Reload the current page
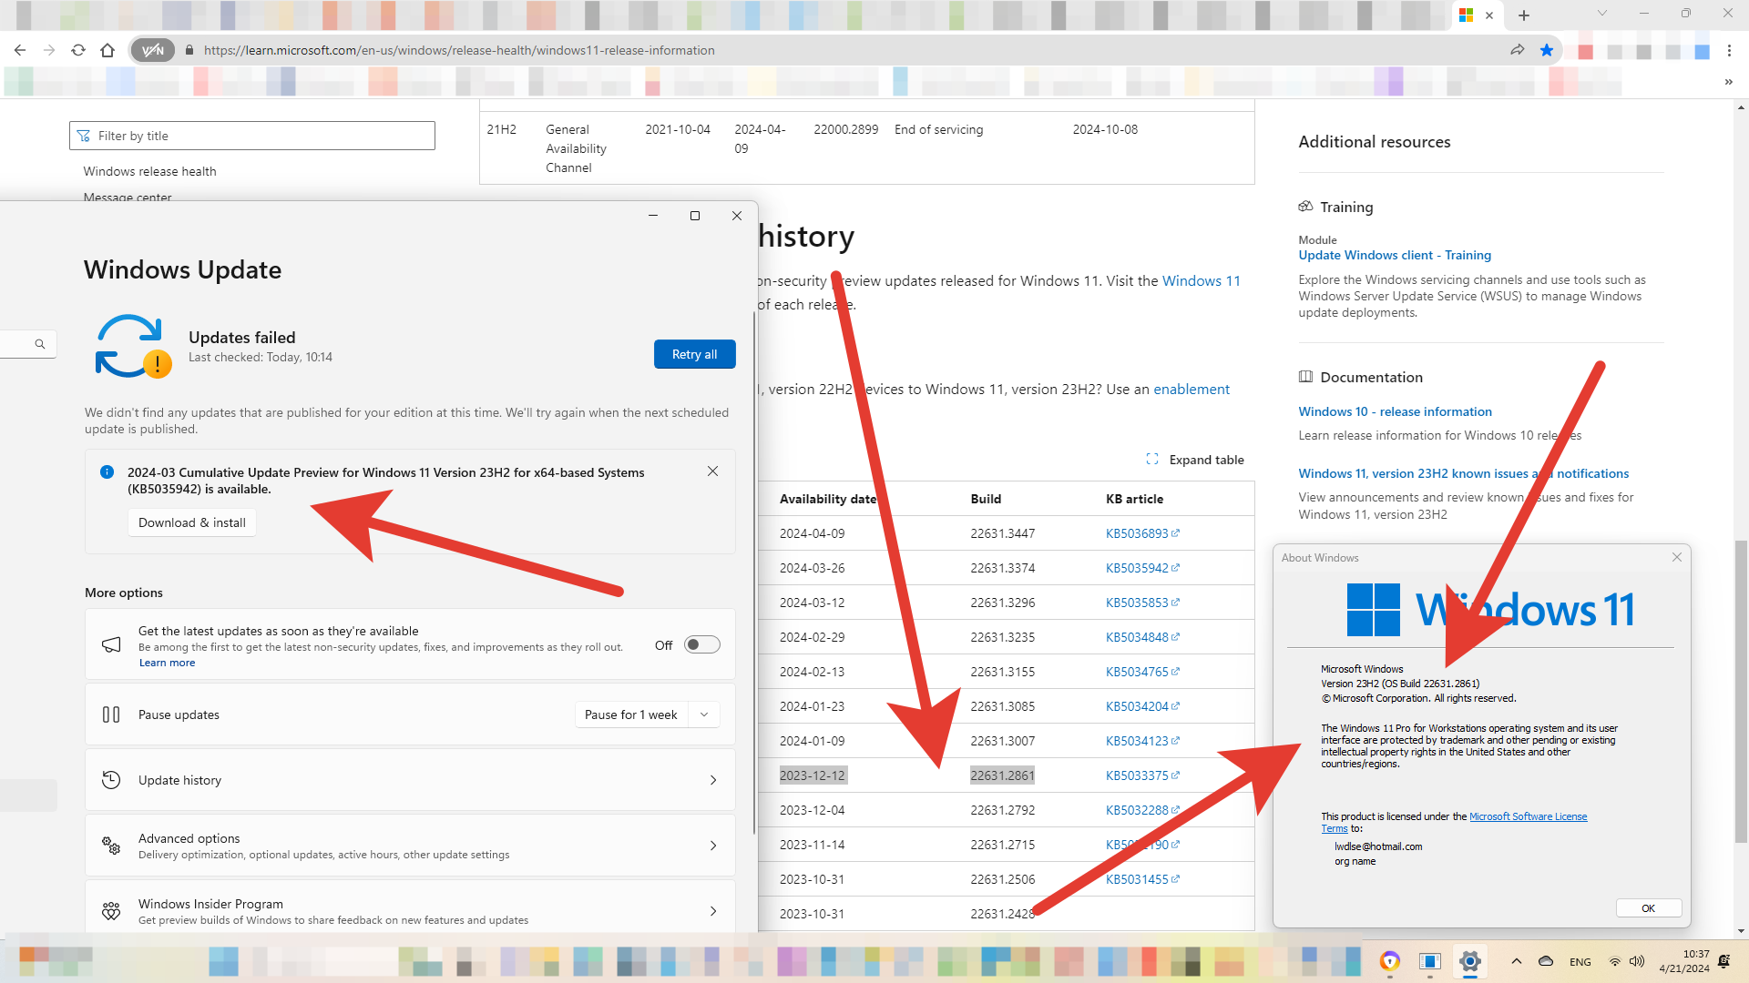The image size is (1749, 983). point(78,50)
